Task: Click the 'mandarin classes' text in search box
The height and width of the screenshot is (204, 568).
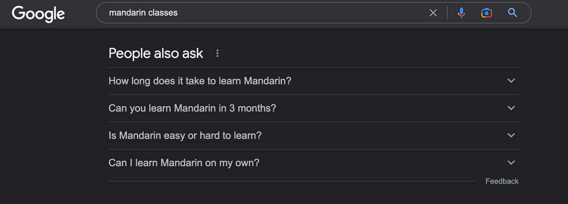Action: click(x=143, y=13)
